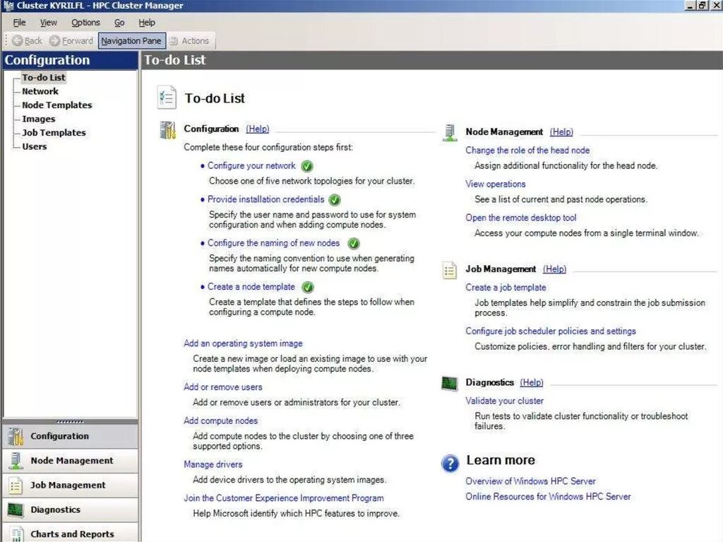Image resolution: width=723 pixels, height=542 pixels.
Task: Select Job Templates in navigation tree
Action: point(54,133)
